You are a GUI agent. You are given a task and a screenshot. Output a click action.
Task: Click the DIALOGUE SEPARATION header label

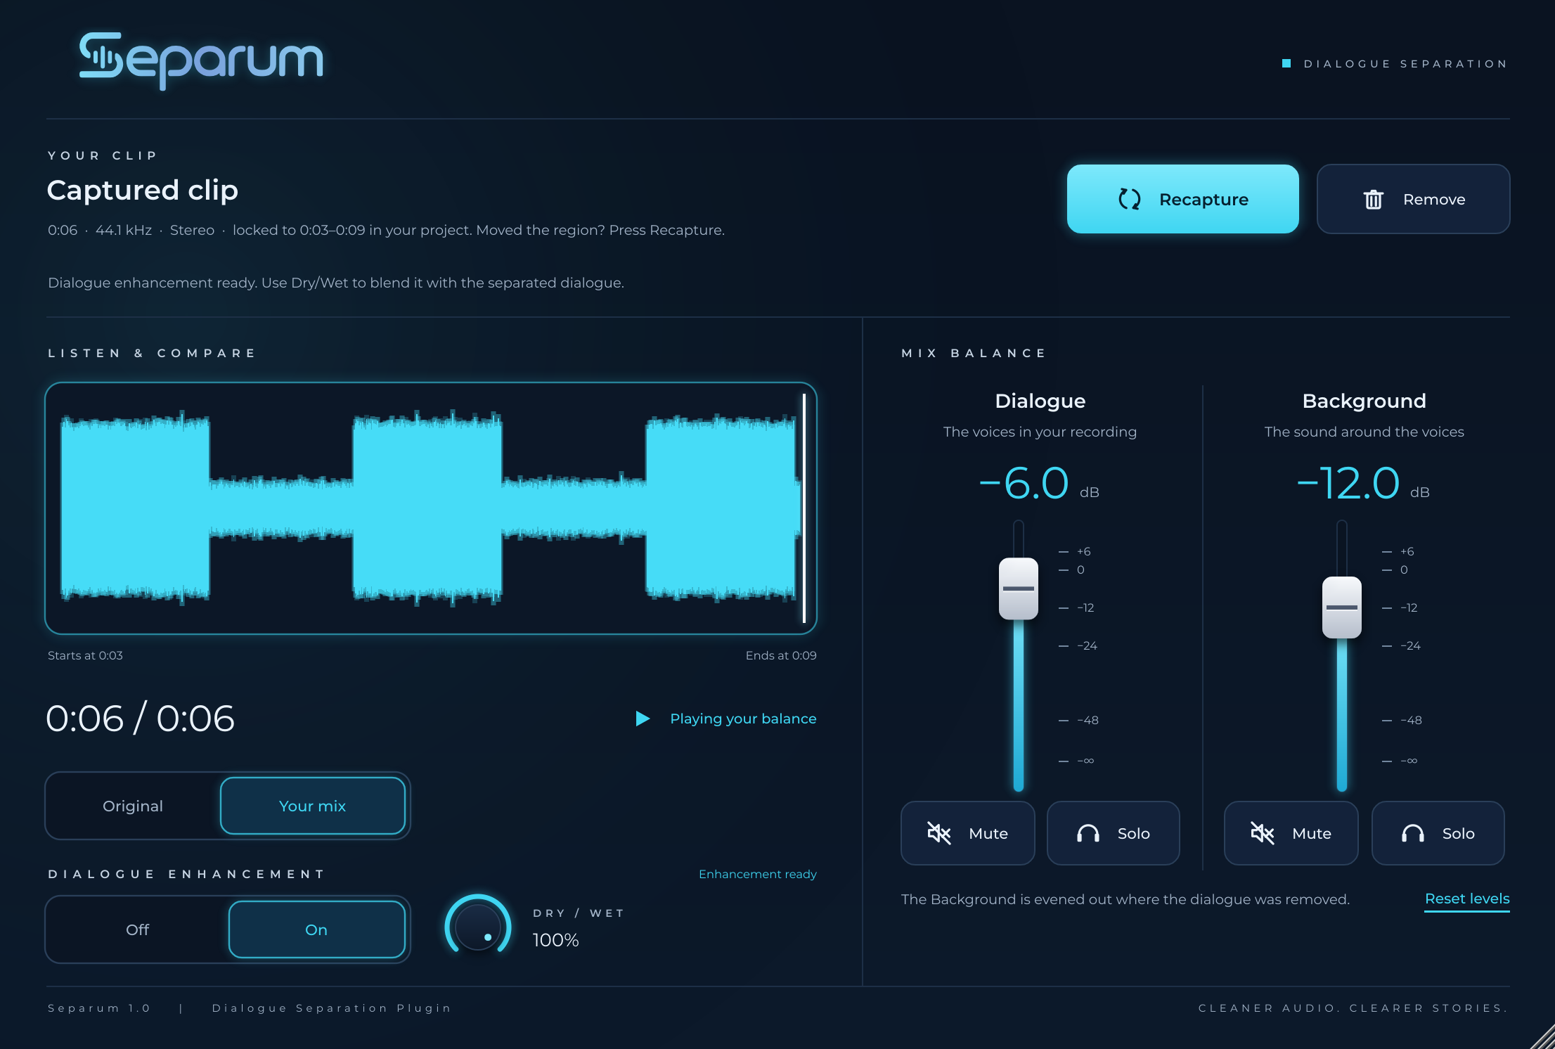(1405, 64)
